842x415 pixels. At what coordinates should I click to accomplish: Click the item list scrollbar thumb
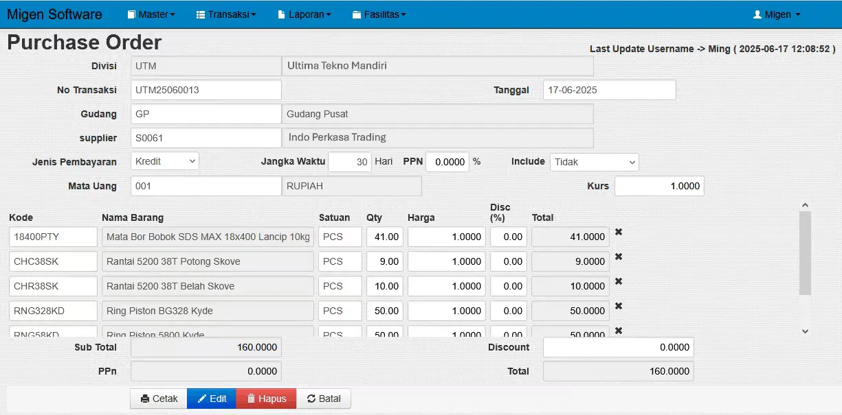point(806,253)
